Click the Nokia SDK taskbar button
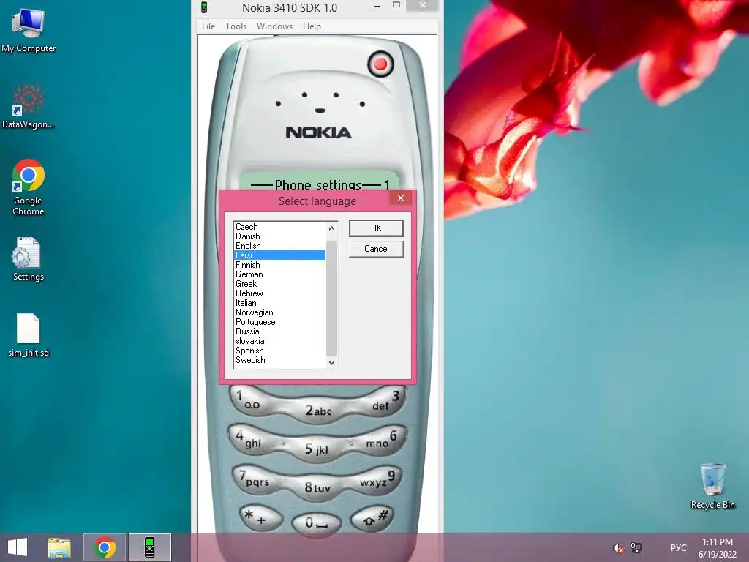749x562 pixels. (149, 547)
